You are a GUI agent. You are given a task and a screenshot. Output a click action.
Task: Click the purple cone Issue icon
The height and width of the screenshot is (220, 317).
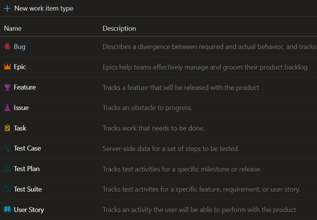point(7,108)
